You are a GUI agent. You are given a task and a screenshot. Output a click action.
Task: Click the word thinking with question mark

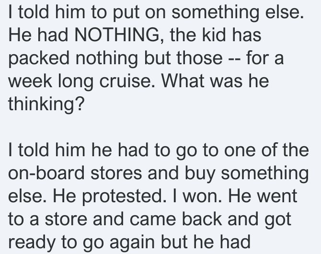tap(46, 104)
